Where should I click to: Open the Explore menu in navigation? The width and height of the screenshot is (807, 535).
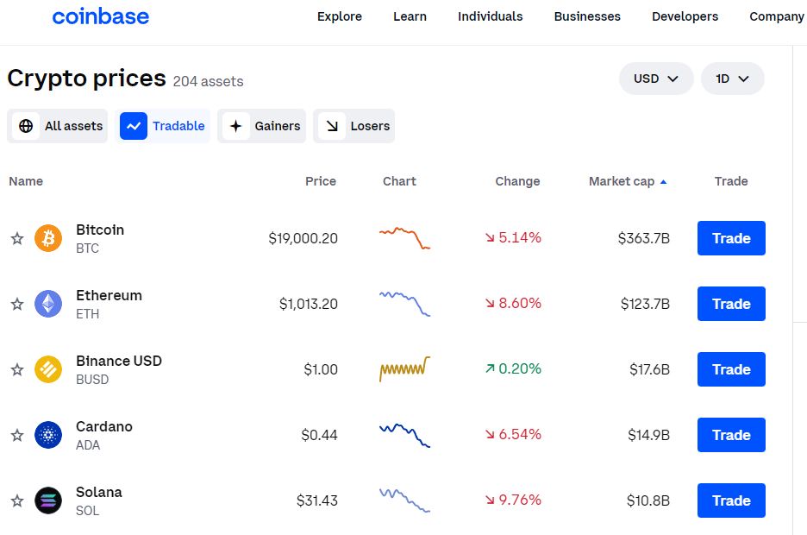[340, 16]
